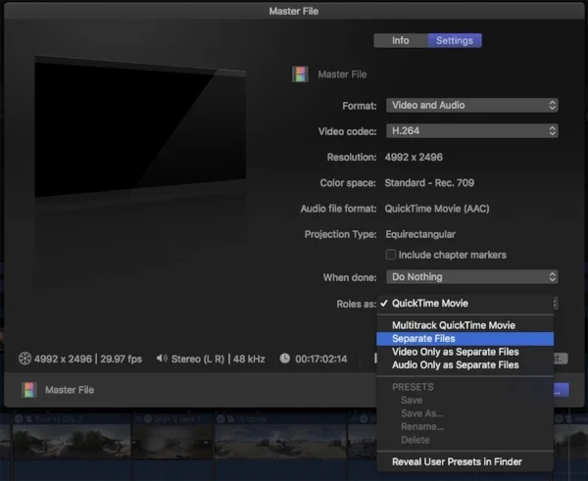The image size is (588, 481).
Task: Switch to the Info tab
Action: (x=401, y=40)
